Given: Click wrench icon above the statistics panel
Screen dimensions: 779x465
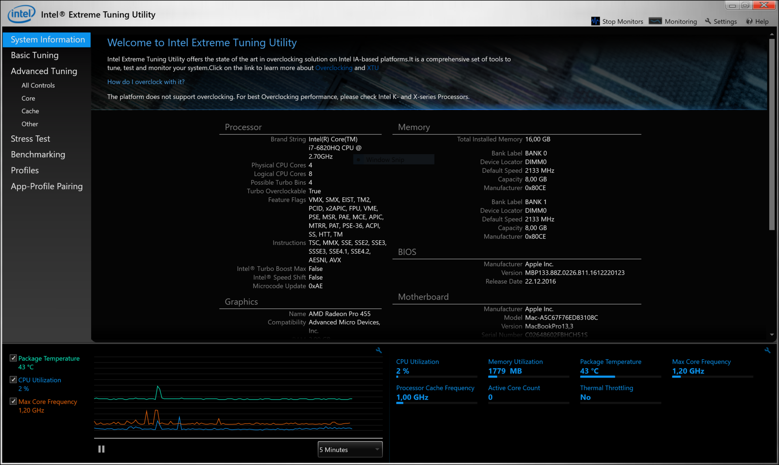Looking at the screenshot, I should [x=767, y=350].
